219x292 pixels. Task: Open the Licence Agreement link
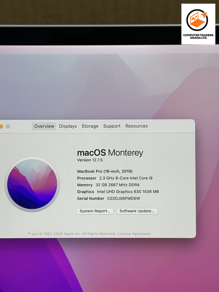pyautogui.click(x=134, y=234)
